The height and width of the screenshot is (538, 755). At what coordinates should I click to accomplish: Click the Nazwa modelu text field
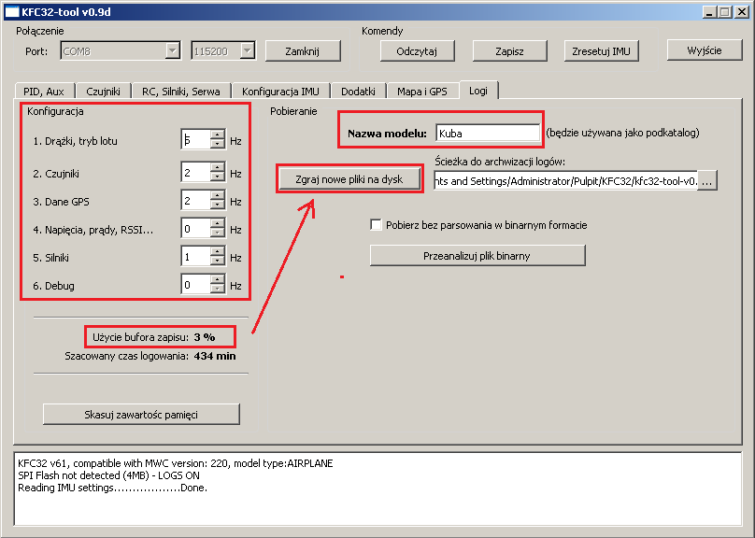(487, 134)
